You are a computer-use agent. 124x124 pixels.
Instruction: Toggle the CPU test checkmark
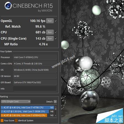(x=56, y=32)
